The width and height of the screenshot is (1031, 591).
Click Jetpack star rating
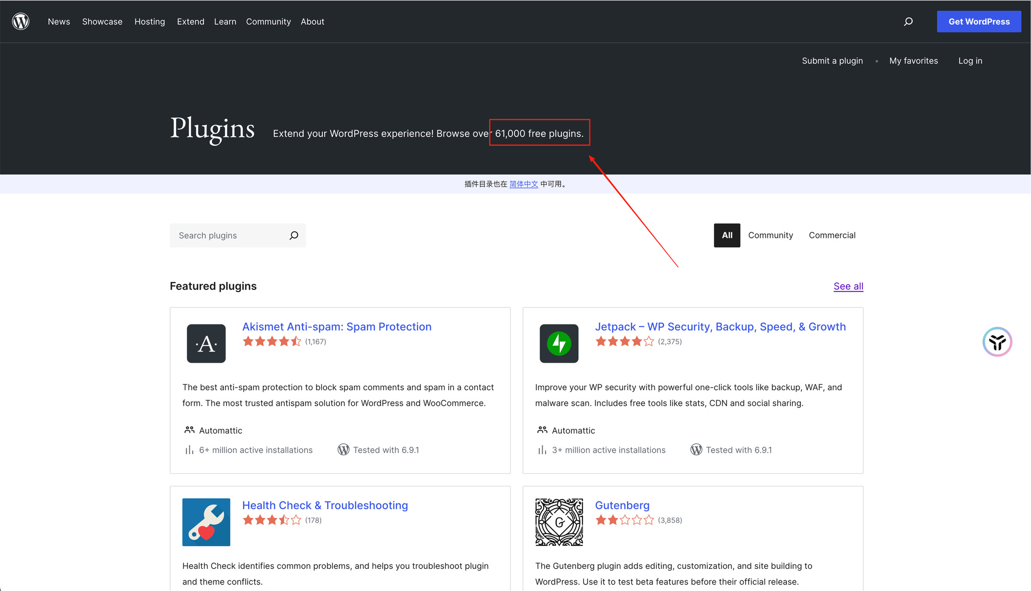tap(624, 342)
